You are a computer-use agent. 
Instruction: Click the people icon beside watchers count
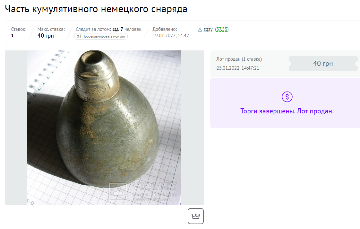click(116, 30)
